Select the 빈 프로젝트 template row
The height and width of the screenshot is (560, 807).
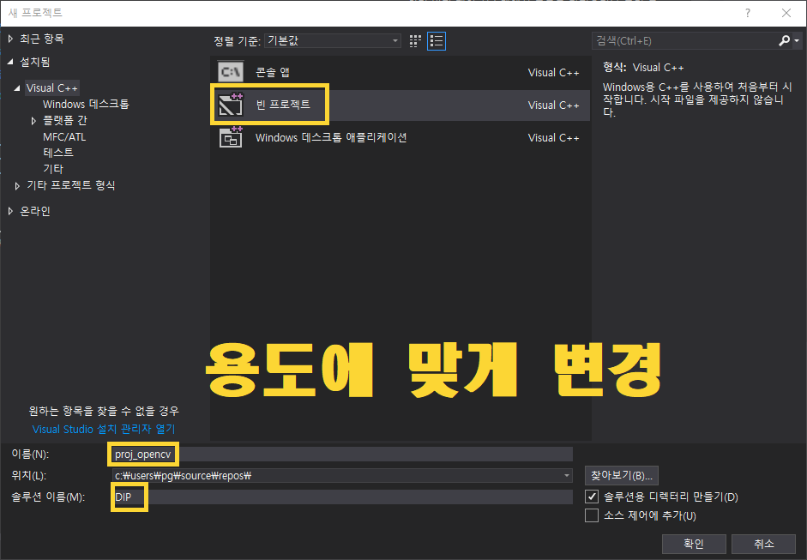pos(400,105)
